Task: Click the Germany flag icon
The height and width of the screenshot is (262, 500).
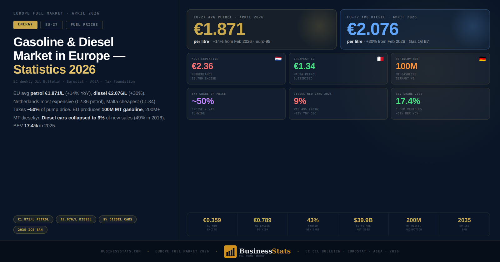Action: tap(482, 59)
